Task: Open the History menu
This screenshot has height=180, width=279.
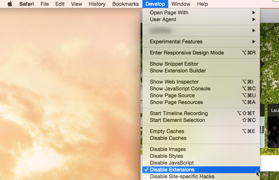Action: pyautogui.click(x=97, y=4)
